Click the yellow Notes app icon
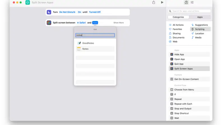Viewport: 222px width, 125px height. pyautogui.click(x=79, y=49)
